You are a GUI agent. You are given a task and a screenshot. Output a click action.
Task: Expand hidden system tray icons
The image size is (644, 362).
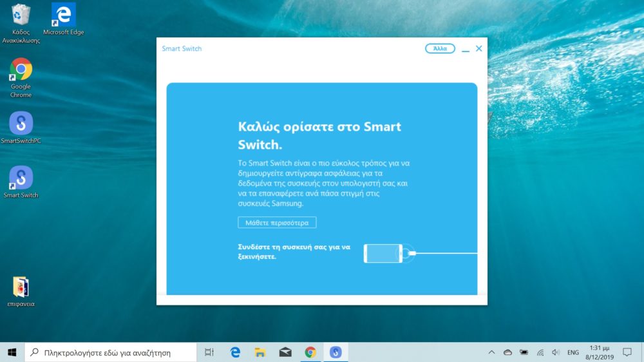[x=492, y=352]
